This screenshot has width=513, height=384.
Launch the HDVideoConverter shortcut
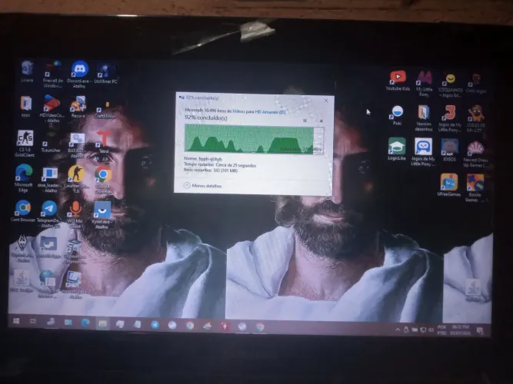pos(52,108)
